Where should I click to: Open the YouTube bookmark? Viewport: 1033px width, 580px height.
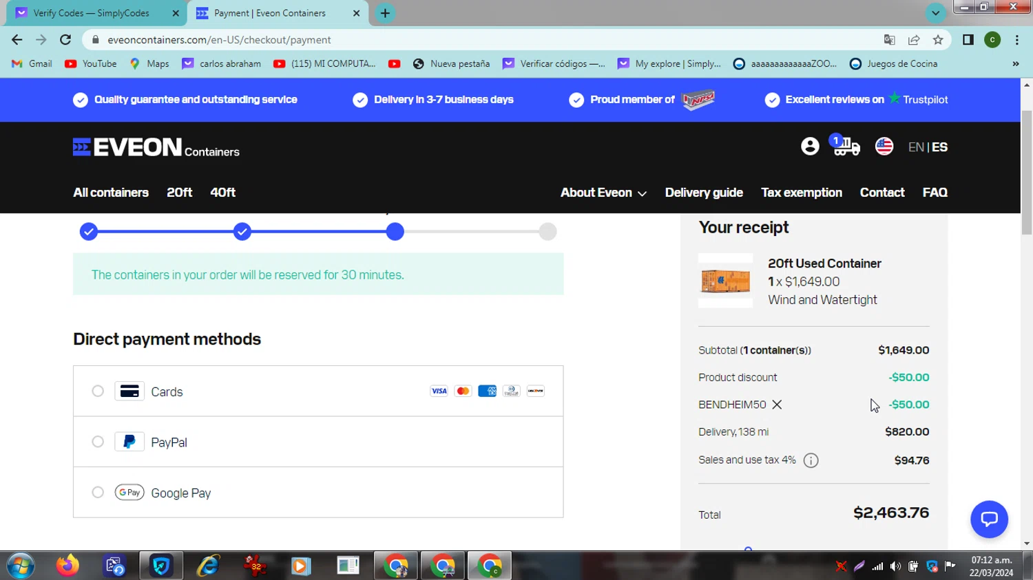[x=90, y=63]
